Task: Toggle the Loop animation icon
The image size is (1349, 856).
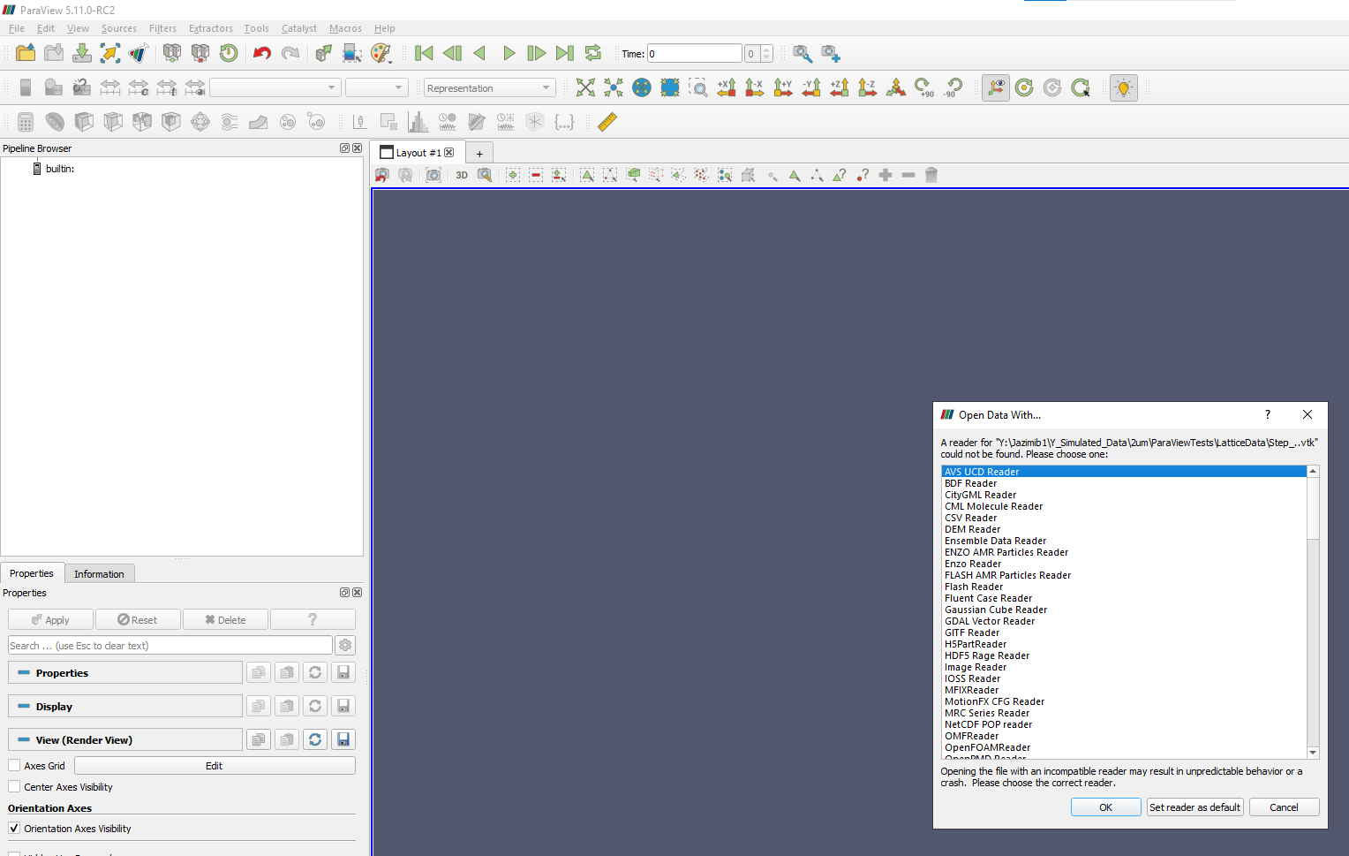Action: [x=593, y=53]
